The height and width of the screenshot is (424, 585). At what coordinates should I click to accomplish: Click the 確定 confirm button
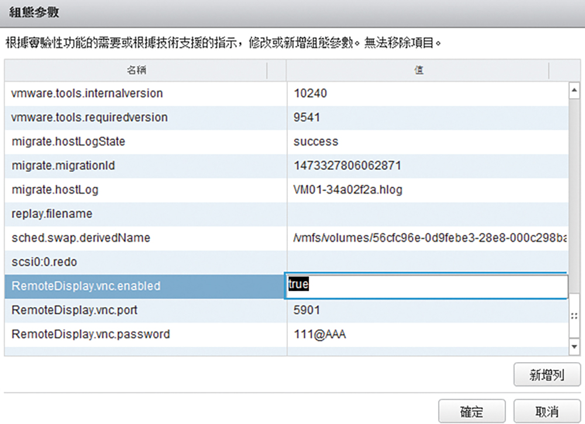point(472,411)
